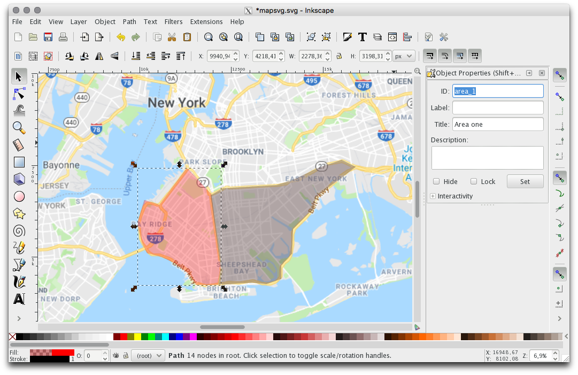Increase the opacity O value stepper
Screen dimensions: 578x375
(105, 353)
